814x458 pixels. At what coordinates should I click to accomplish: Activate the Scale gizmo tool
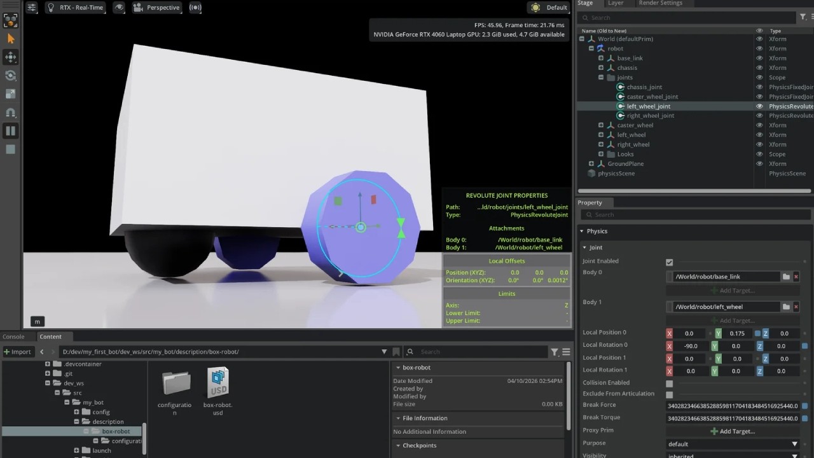(10, 94)
